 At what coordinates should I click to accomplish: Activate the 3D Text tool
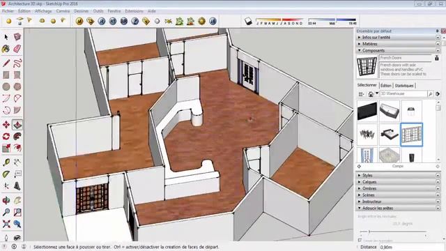(17, 186)
